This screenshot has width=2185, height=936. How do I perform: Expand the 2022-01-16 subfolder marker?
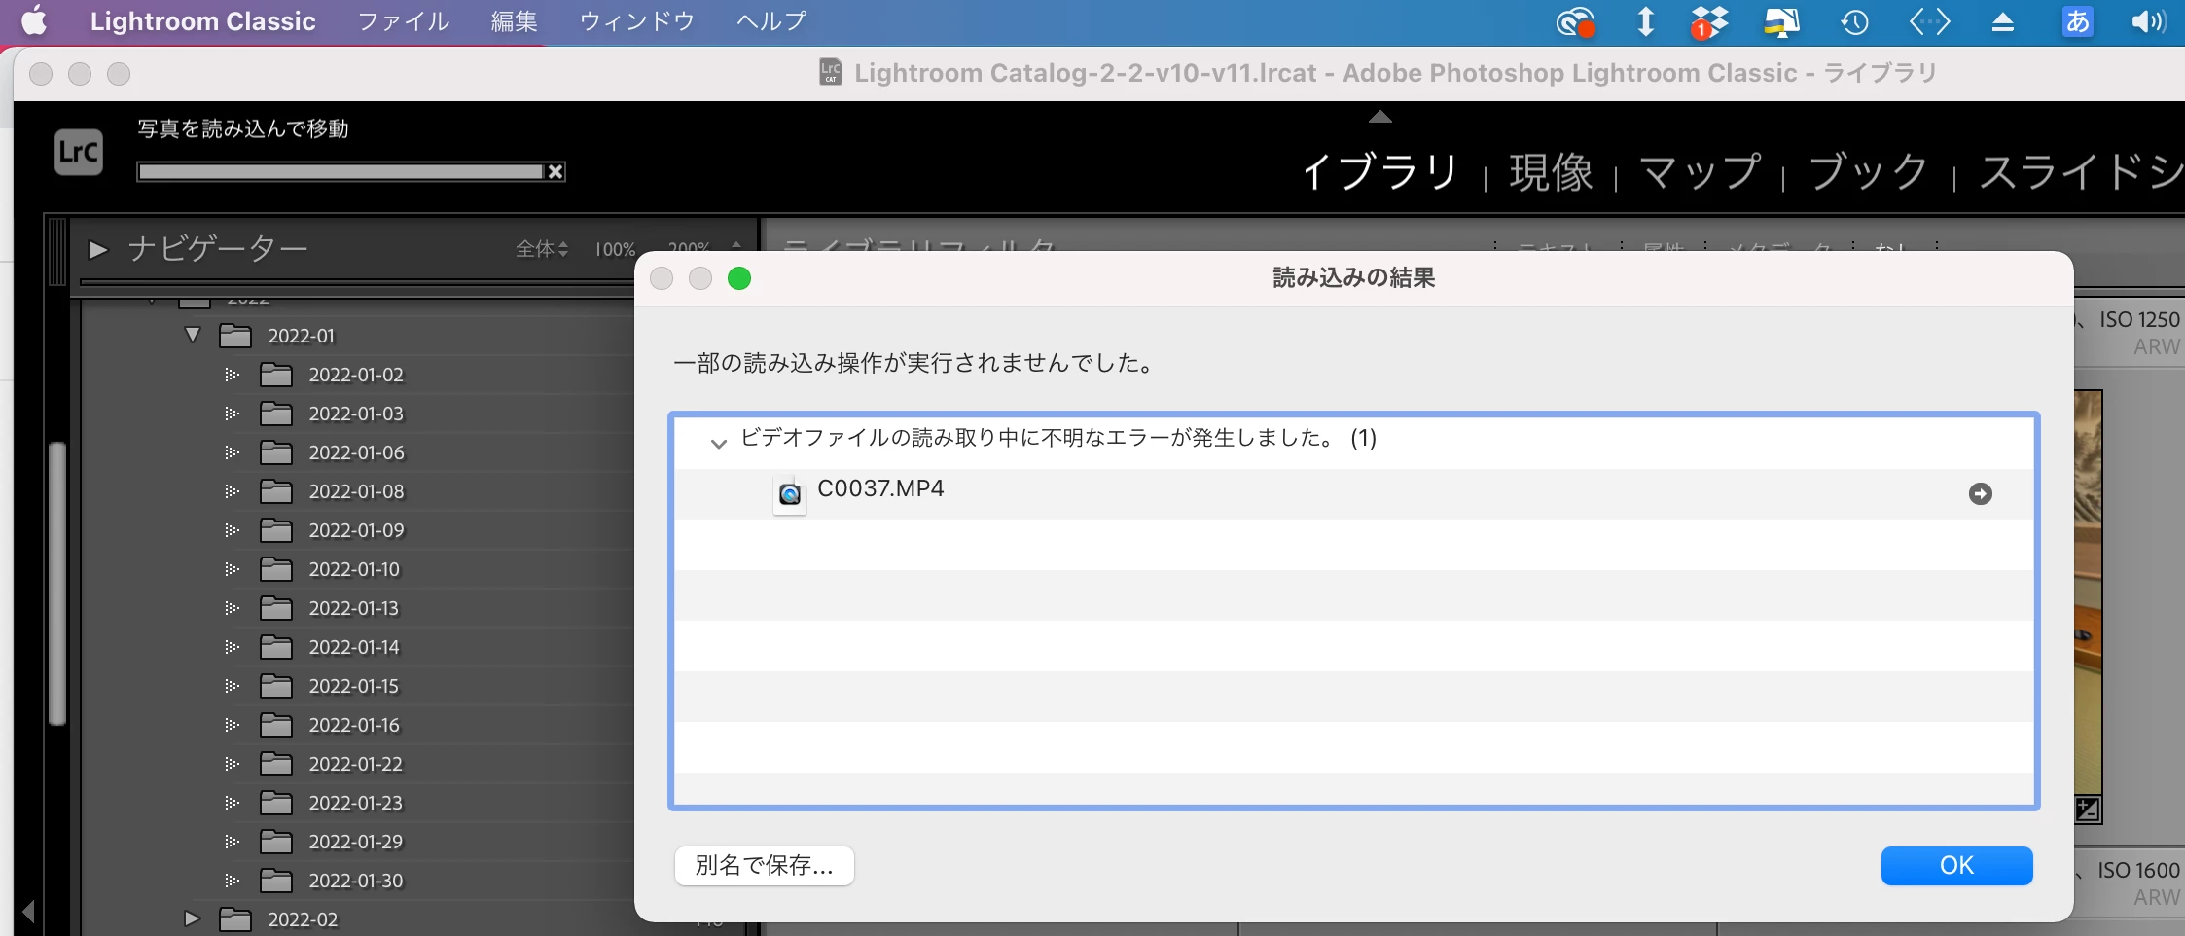click(232, 725)
